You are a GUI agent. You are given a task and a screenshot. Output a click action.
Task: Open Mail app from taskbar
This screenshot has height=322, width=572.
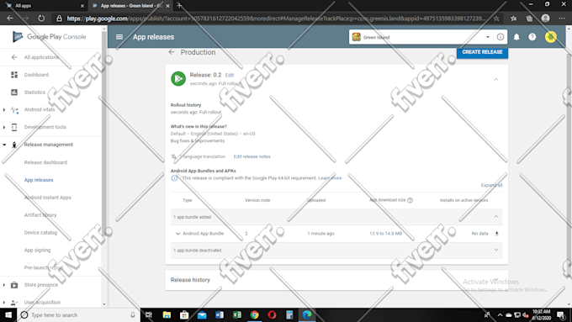tap(202, 314)
